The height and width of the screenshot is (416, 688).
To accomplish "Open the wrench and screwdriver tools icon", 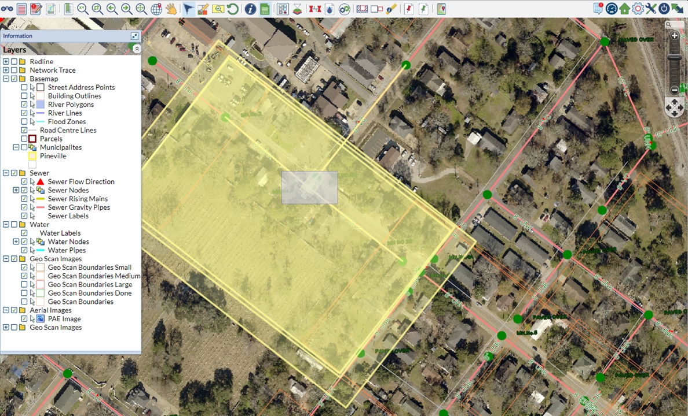I will click(x=651, y=9).
